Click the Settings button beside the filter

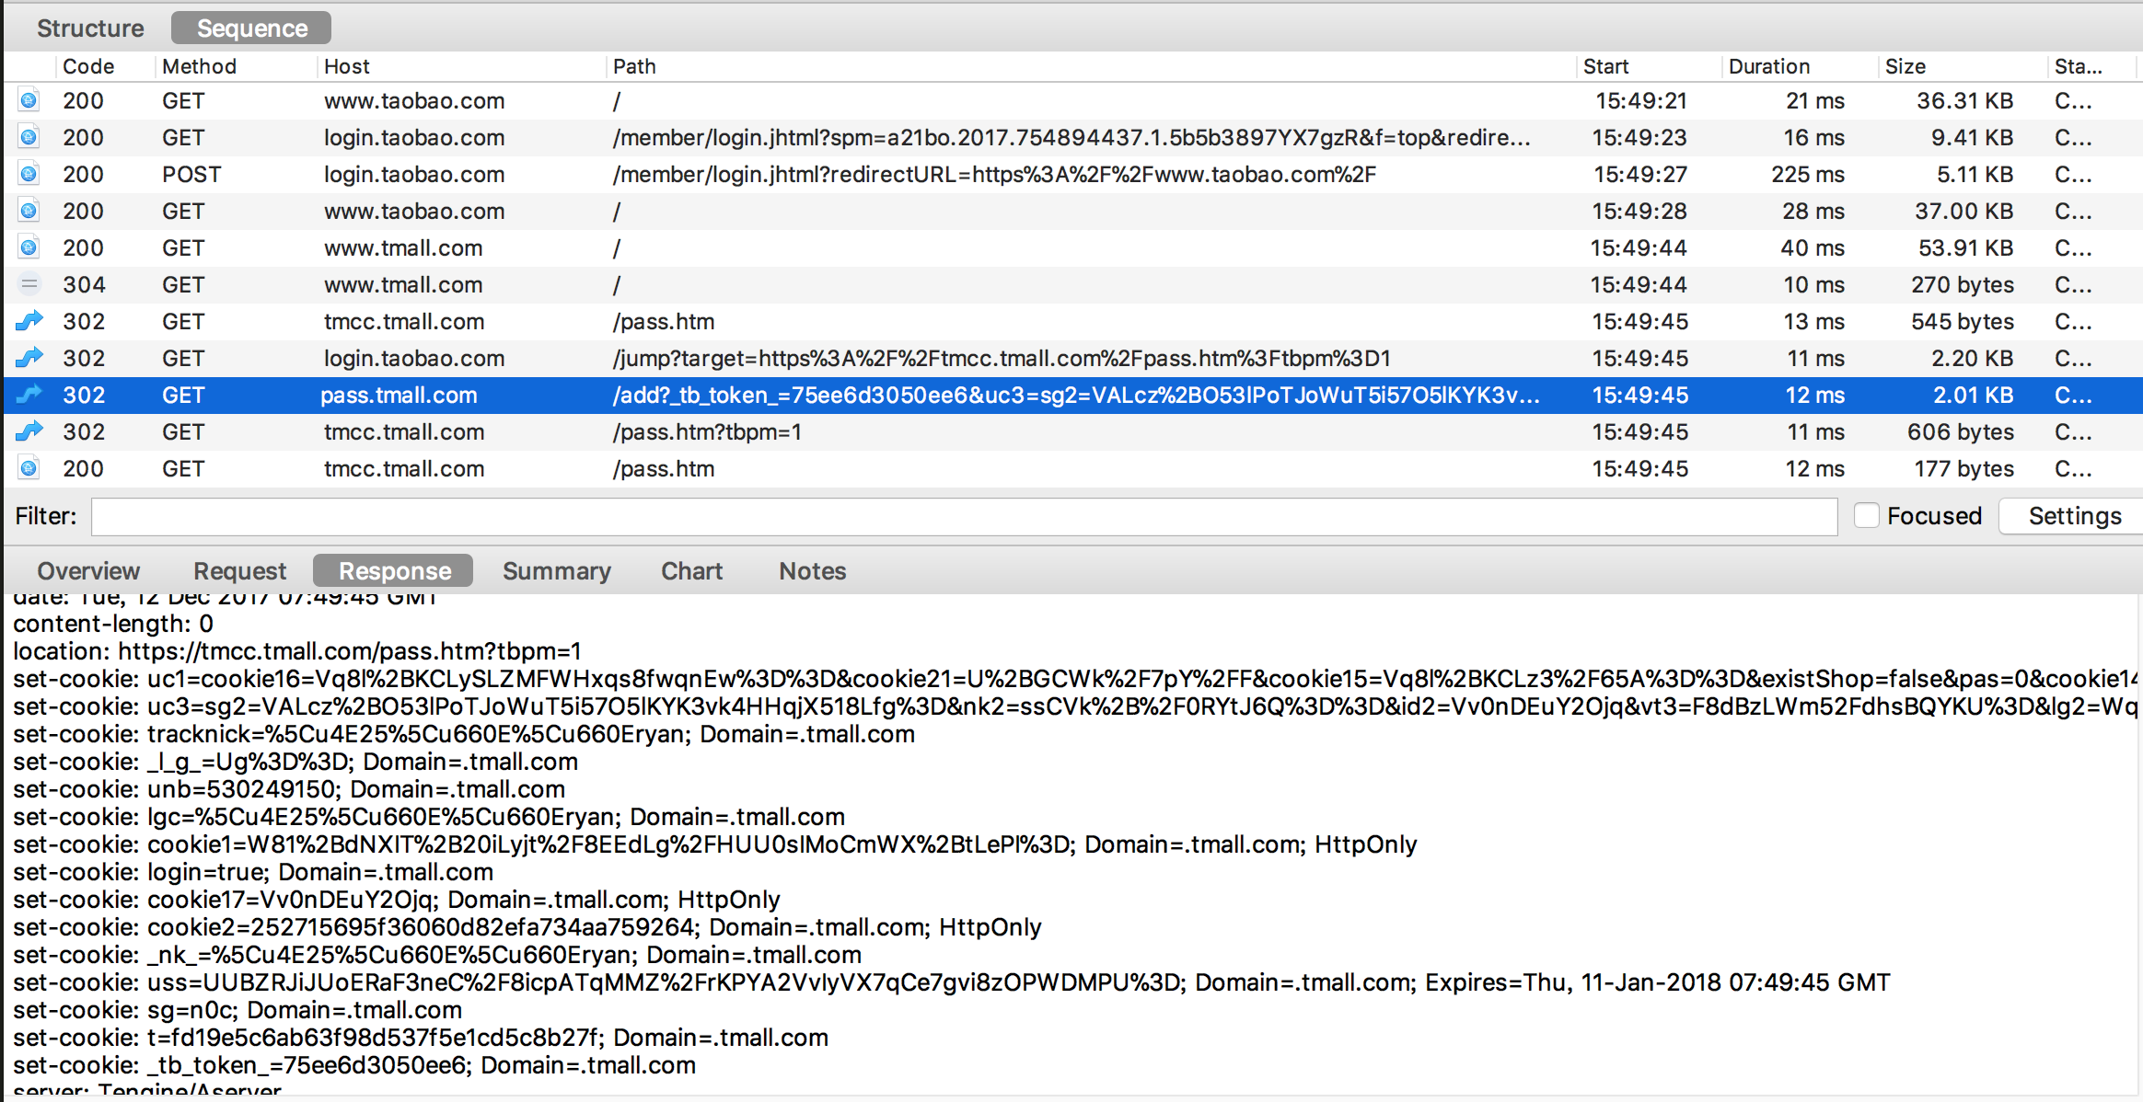(2074, 516)
